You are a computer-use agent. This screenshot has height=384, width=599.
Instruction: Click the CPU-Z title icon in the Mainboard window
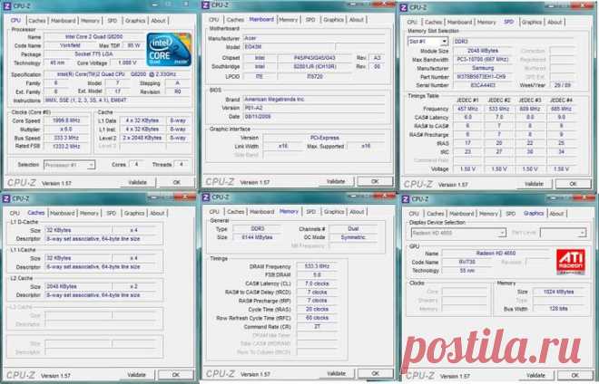pyautogui.click(x=206, y=5)
